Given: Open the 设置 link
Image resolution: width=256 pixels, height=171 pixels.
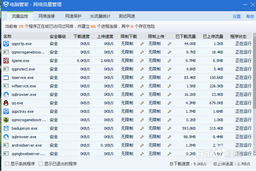Looking at the screenshot, I should pyautogui.click(x=237, y=16).
